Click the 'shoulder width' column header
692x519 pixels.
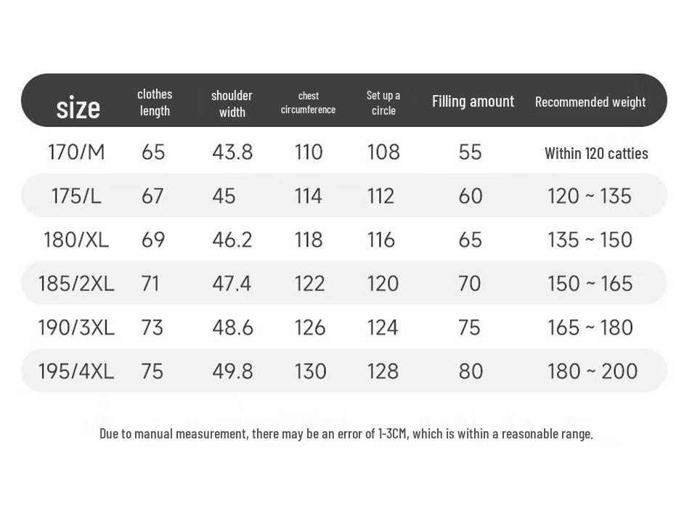[x=232, y=104]
